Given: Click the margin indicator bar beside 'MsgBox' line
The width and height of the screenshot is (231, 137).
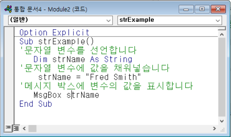Looking at the screenshot, I should [x=9, y=95].
